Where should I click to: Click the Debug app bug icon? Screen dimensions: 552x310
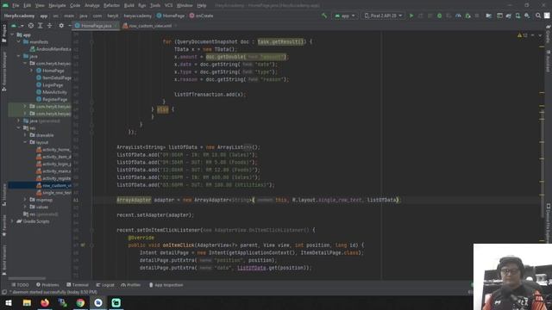coord(439,15)
